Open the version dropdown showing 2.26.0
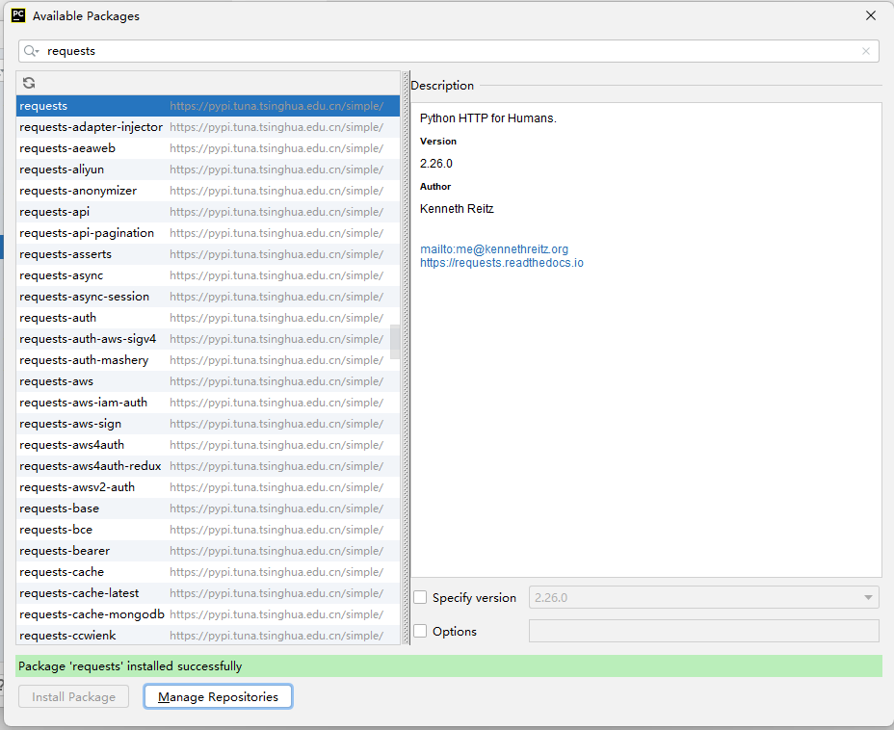Image resolution: width=894 pixels, height=730 pixels. [x=866, y=597]
